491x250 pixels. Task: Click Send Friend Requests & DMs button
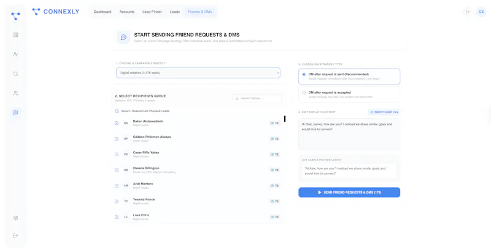coord(349,192)
